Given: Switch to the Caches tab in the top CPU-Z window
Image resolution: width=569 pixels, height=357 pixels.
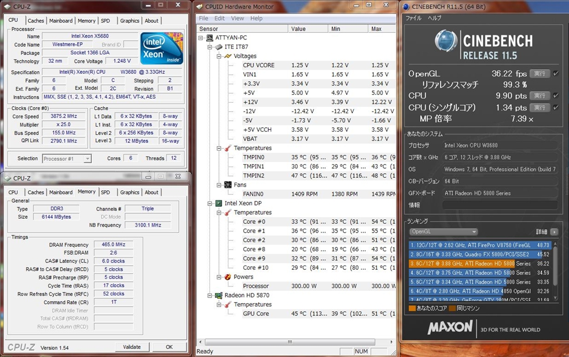Looking at the screenshot, I should pyautogui.click(x=36, y=21).
